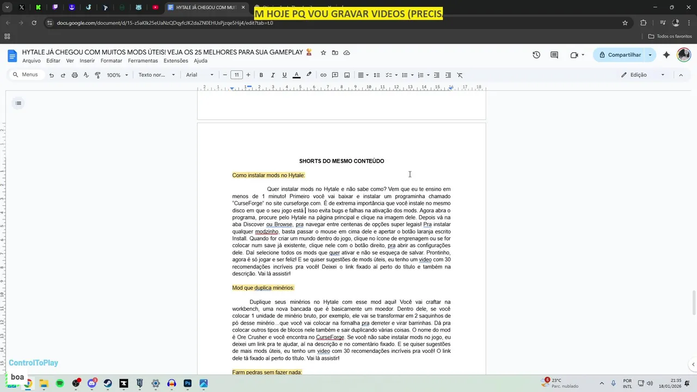Open the Formatar menu
The image size is (697, 392).
[112, 61]
